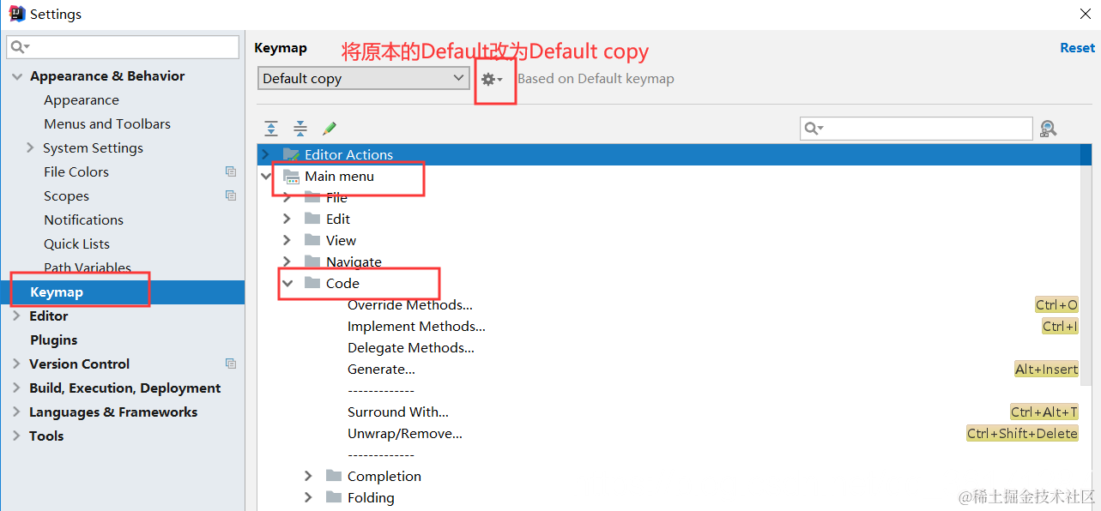
Task: Expand the Tools settings section
Action: (x=16, y=436)
